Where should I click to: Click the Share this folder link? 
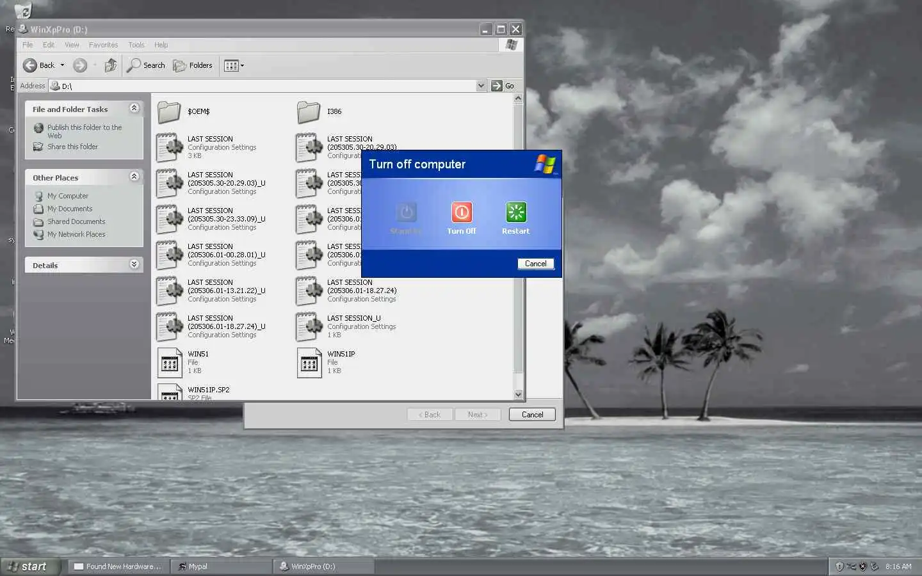point(72,147)
